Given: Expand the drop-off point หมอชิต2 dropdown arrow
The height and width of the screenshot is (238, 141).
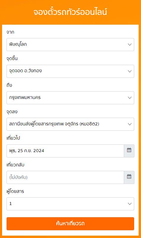Looking at the screenshot, I should [x=130, y=124].
